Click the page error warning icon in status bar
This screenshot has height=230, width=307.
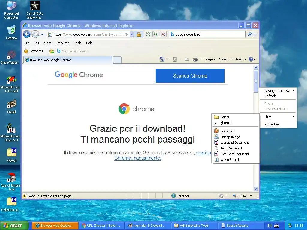pos(25,196)
